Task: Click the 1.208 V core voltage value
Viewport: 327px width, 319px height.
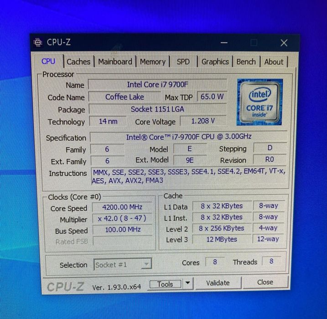Action: (203, 121)
